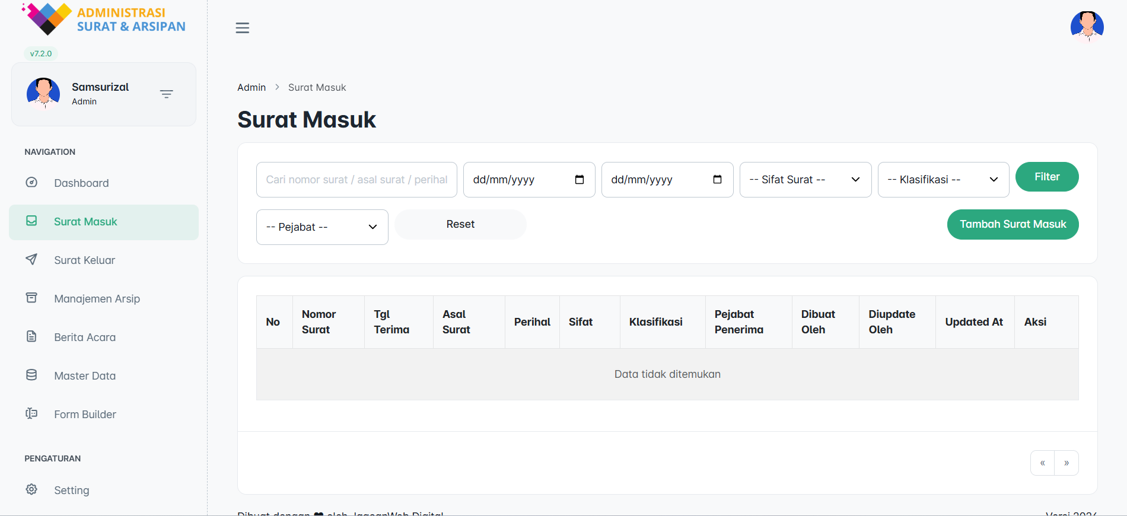
Task: Click the Setting gear icon
Action: [31, 489]
